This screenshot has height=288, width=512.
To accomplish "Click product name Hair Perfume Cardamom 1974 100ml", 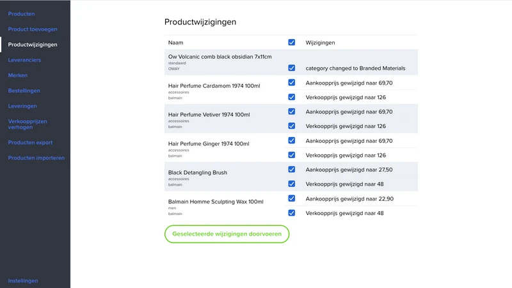I will pos(214,86).
